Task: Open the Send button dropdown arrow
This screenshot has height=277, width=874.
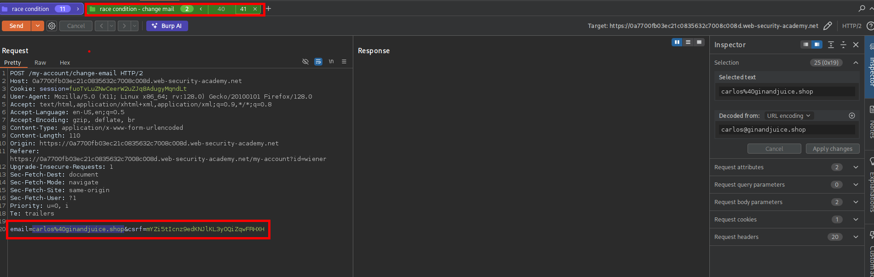Action: [x=38, y=26]
